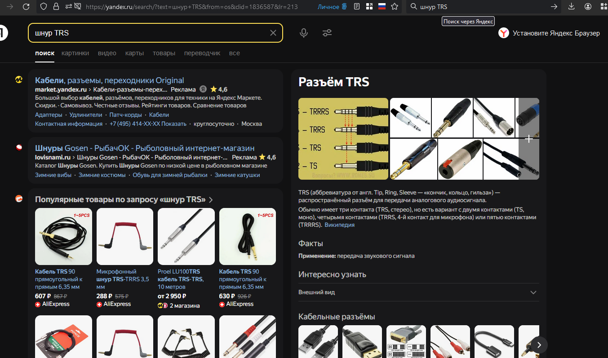Switch to the переводчик tab
This screenshot has height=358, width=608.
tap(202, 53)
